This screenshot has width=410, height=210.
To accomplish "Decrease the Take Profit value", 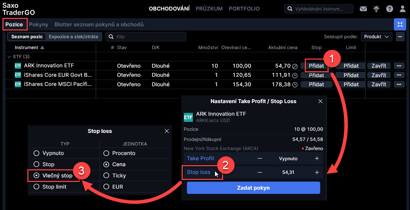I will click(x=260, y=158).
